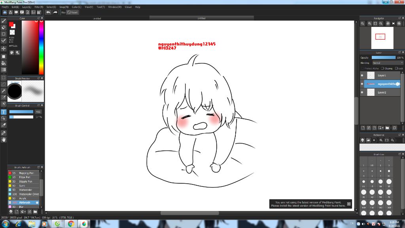Select the Move tool

point(4,48)
